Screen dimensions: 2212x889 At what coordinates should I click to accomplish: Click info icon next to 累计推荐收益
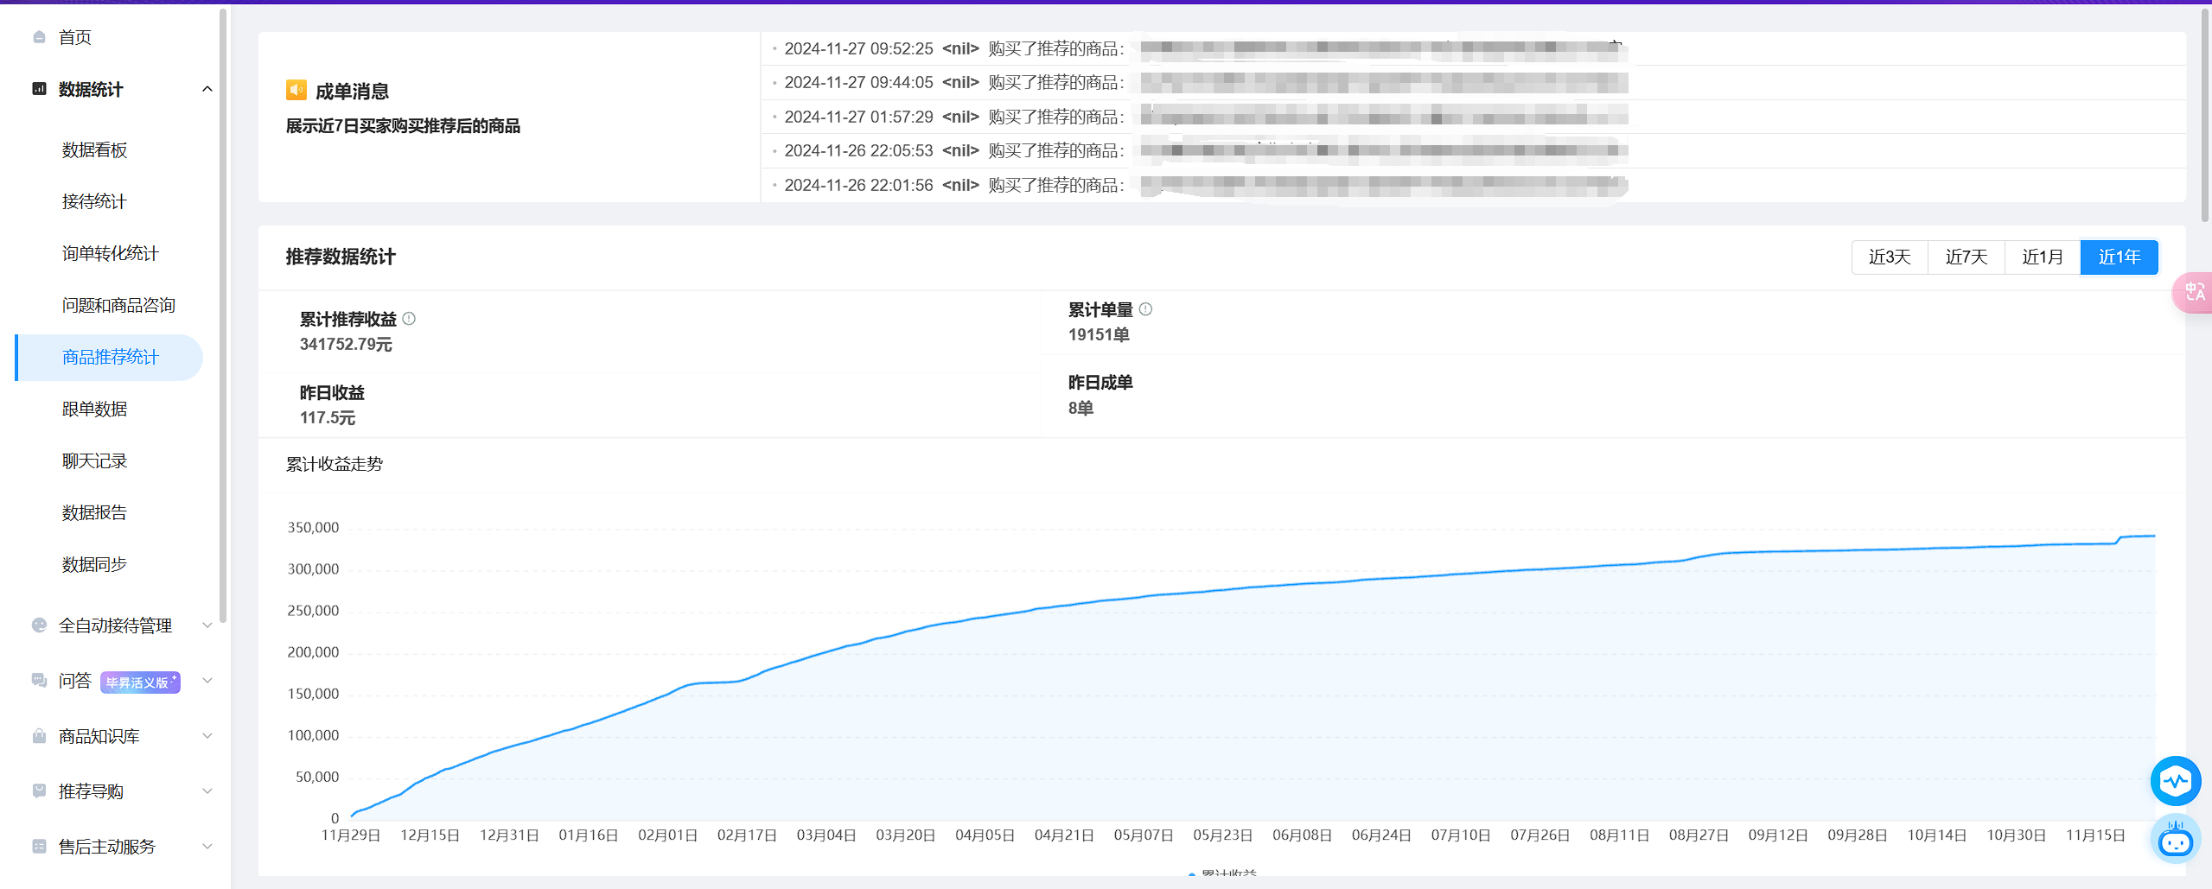click(x=410, y=319)
